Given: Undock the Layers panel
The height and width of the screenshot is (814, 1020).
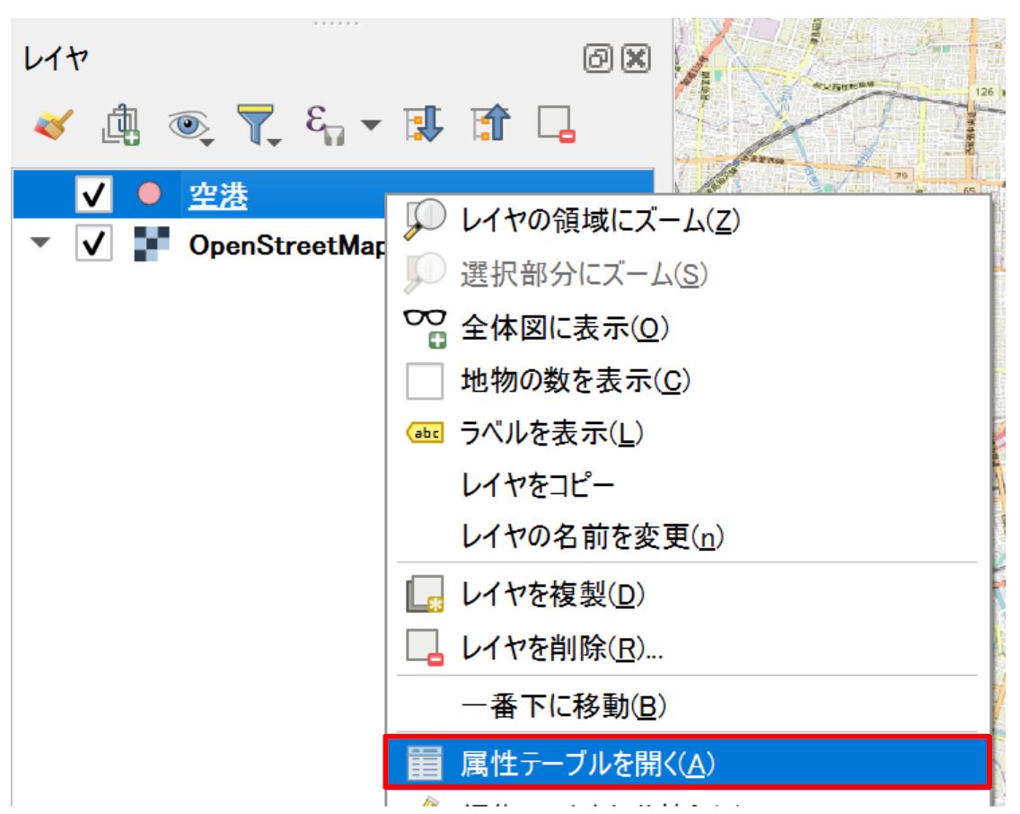Looking at the screenshot, I should [x=598, y=58].
